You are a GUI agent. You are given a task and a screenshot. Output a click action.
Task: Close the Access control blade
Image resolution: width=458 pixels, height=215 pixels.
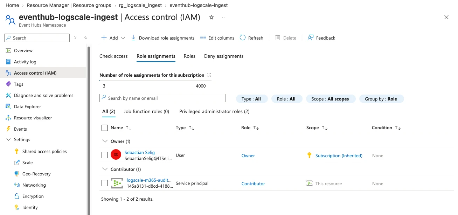pyautogui.click(x=446, y=17)
